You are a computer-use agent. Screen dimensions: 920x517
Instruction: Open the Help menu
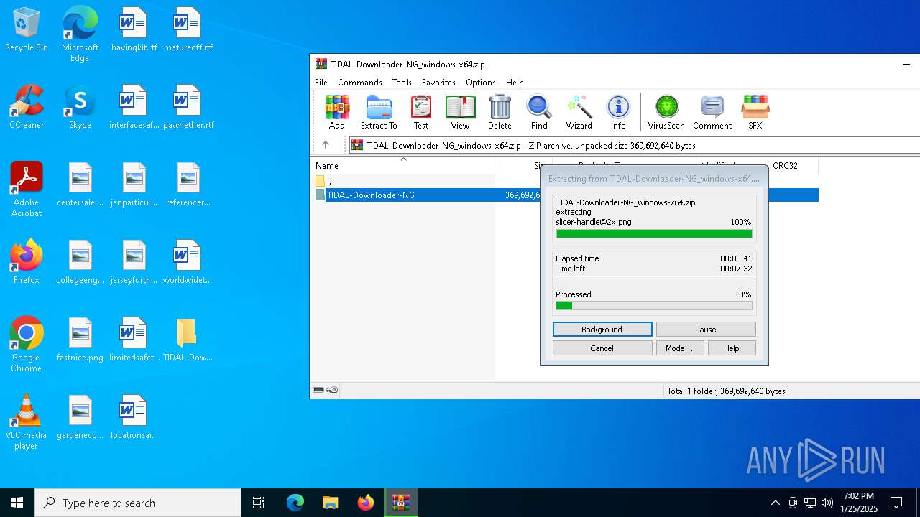click(515, 83)
